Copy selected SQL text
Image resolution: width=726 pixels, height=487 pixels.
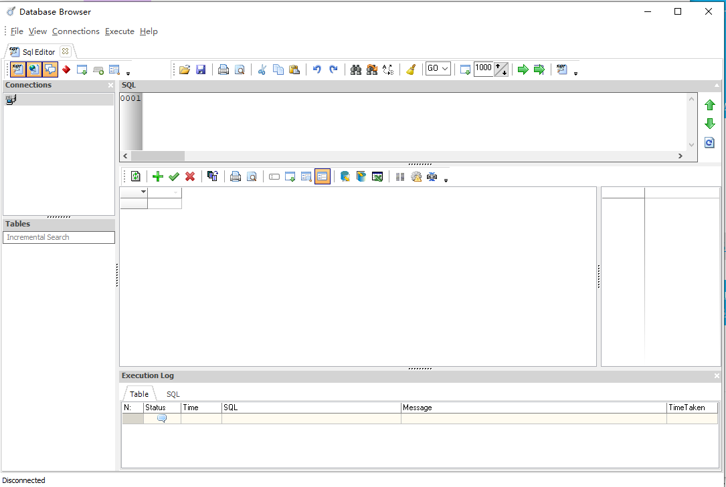pos(278,69)
